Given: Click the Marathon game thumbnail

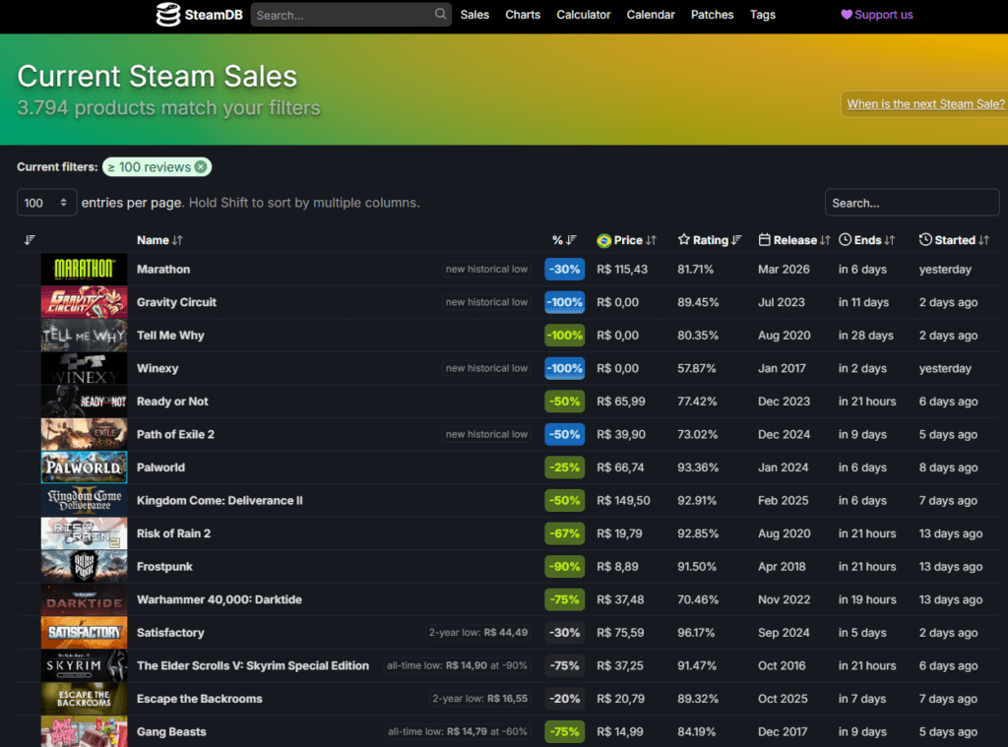Looking at the screenshot, I should [x=85, y=269].
